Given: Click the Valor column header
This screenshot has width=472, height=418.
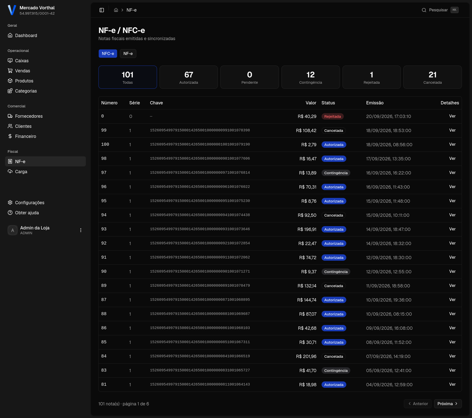Looking at the screenshot, I should click(311, 103).
